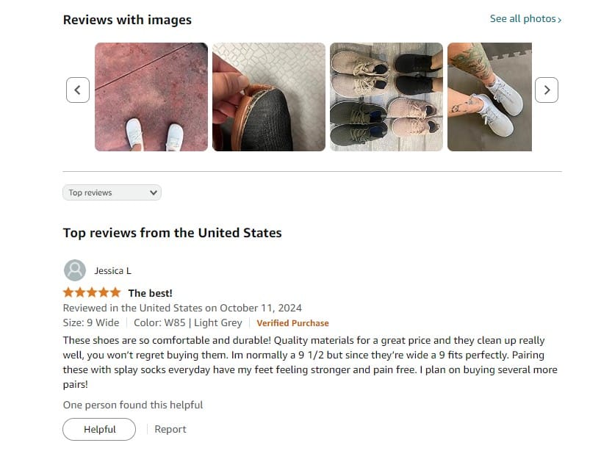
Task: Open Jessica L reviewer name
Action: 112,270
